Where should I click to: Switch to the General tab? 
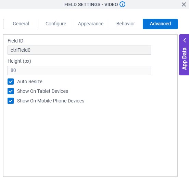(x=21, y=24)
